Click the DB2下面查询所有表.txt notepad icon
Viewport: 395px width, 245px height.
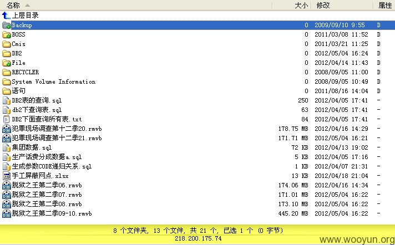click(6, 119)
